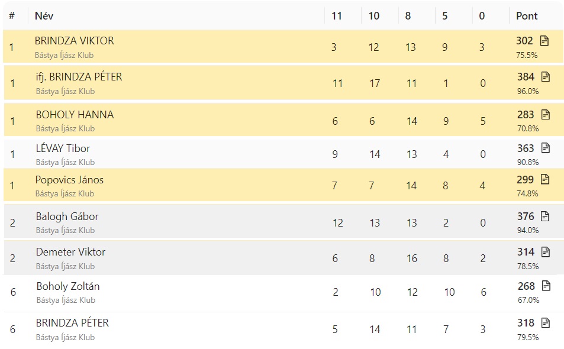Open Balogh Gábor's name entry

coord(67,216)
